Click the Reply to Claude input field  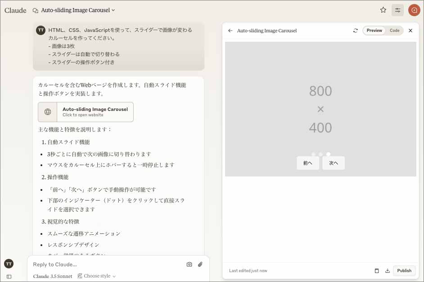click(x=106, y=264)
